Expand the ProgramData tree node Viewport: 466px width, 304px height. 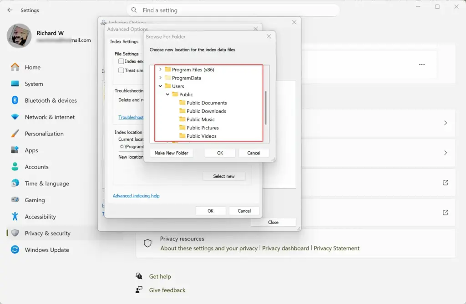(x=161, y=78)
